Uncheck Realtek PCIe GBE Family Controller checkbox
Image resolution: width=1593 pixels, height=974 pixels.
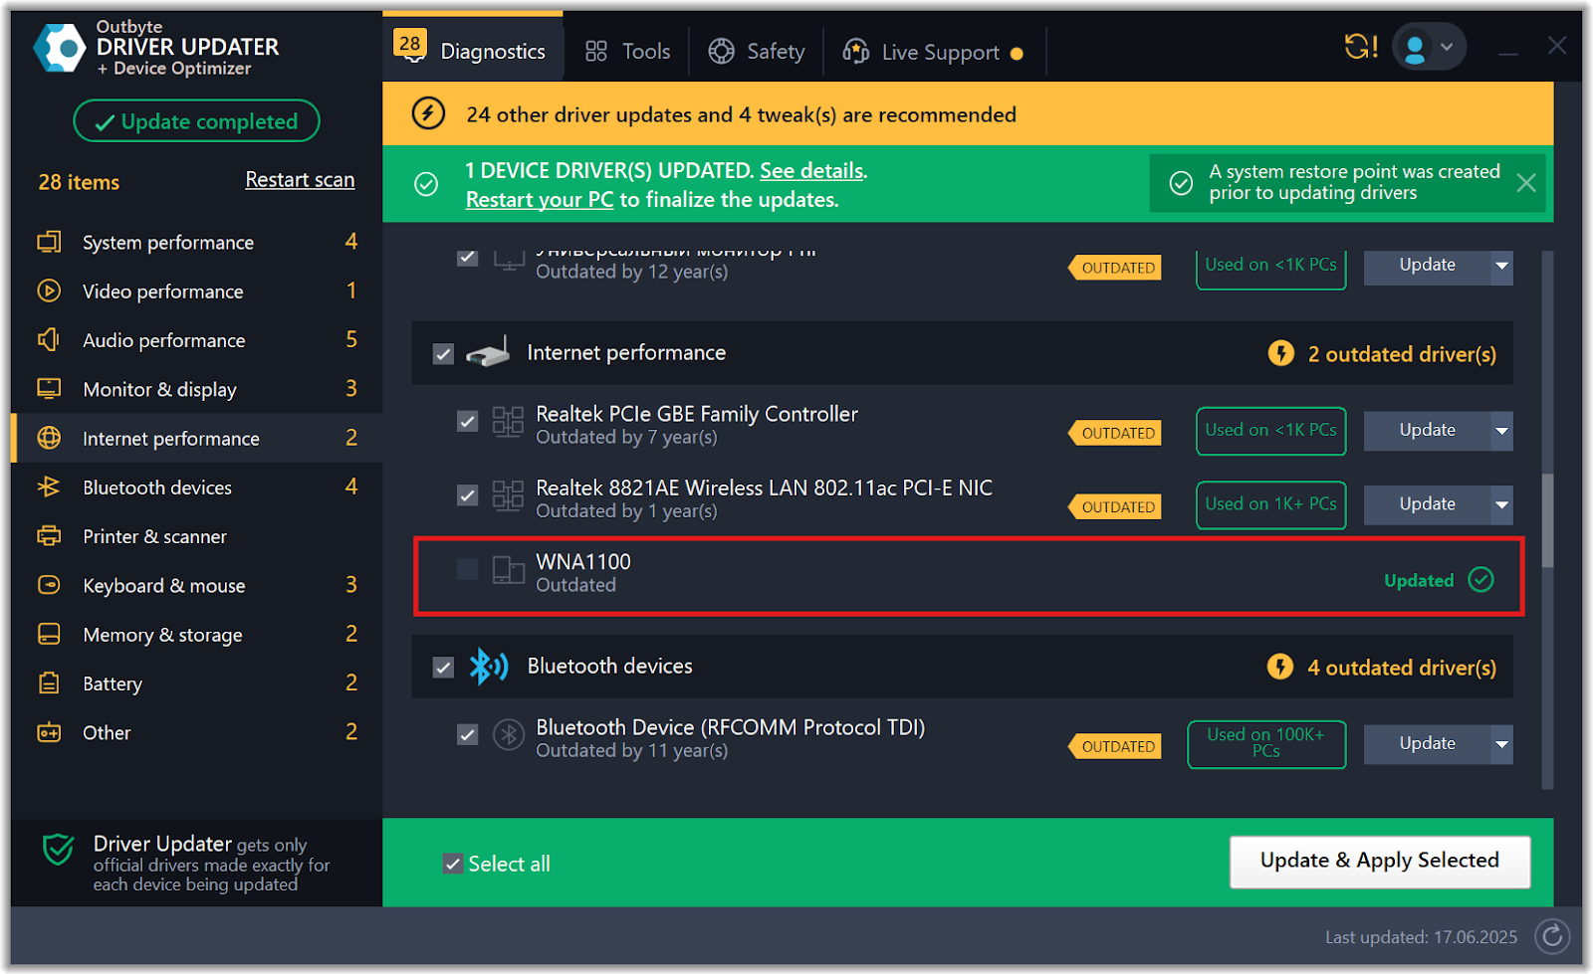(x=467, y=422)
